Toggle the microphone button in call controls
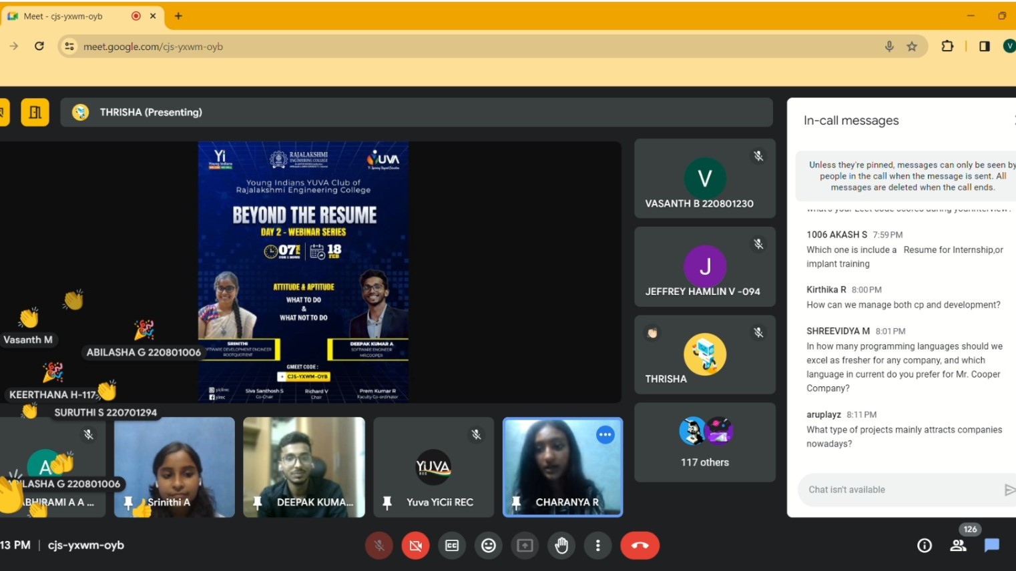Image resolution: width=1016 pixels, height=571 pixels. pyautogui.click(x=378, y=546)
